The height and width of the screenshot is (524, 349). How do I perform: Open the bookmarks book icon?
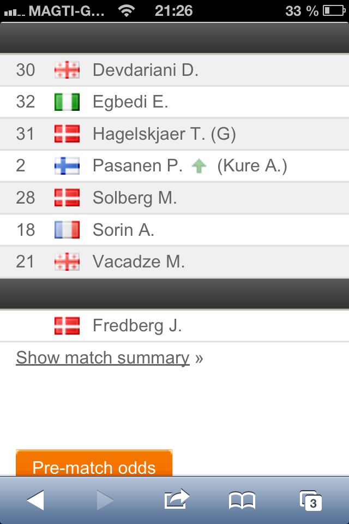(242, 500)
